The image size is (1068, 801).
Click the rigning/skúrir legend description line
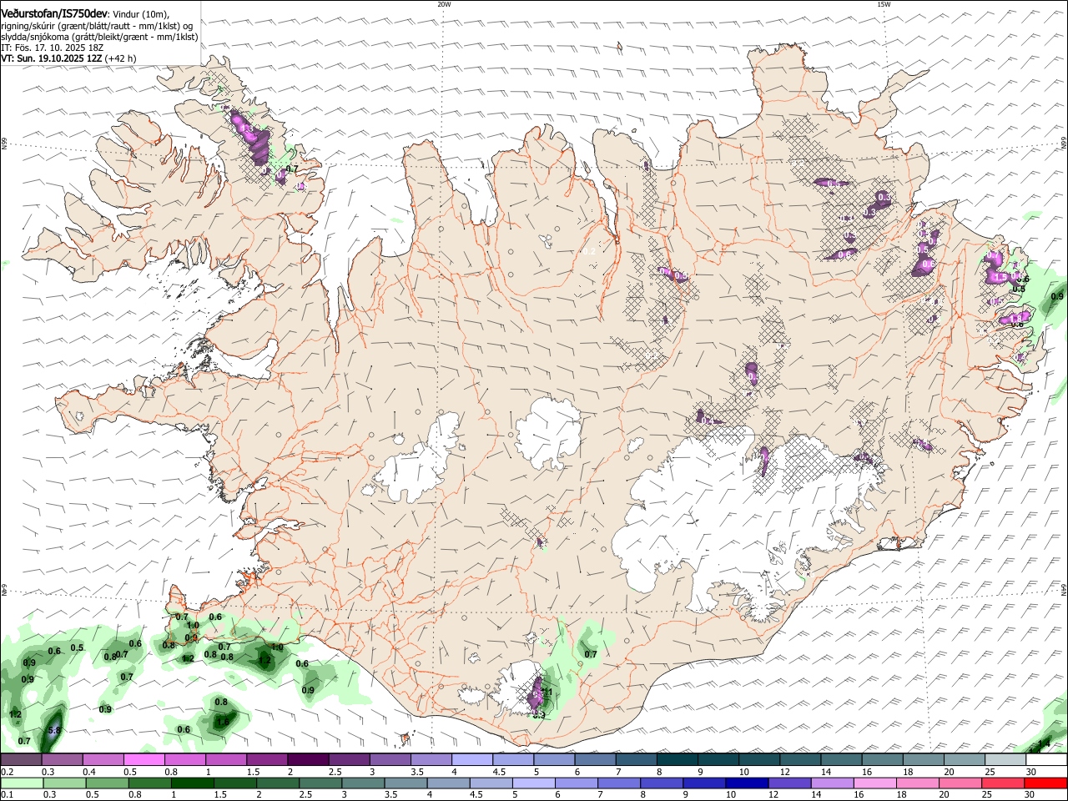pyautogui.click(x=95, y=26)
